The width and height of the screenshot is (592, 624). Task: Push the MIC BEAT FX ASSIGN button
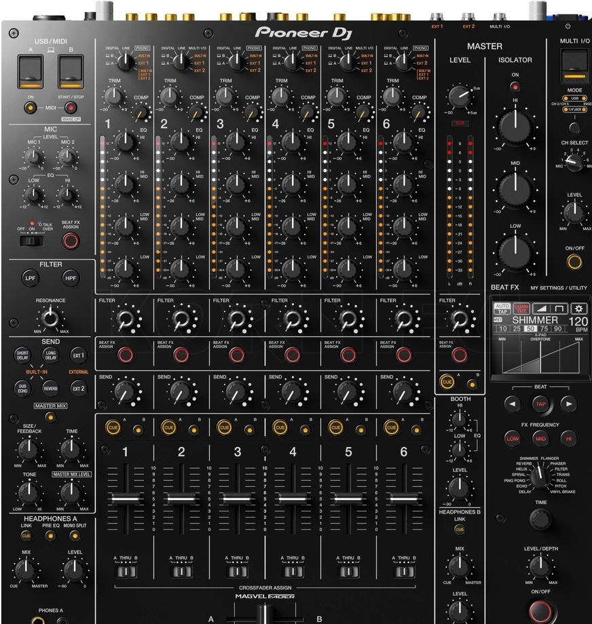(x=71, y=241)
